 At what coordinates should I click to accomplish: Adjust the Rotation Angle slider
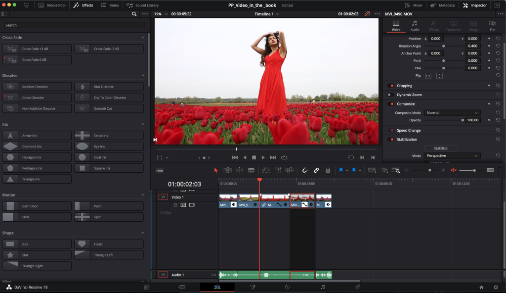click(x=444, y=46)
